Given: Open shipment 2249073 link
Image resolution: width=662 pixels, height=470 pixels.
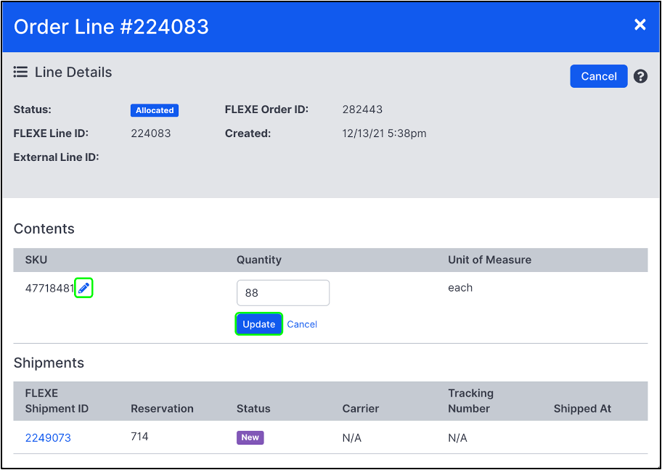Looking at the screenshot, I should coord(48,438).
